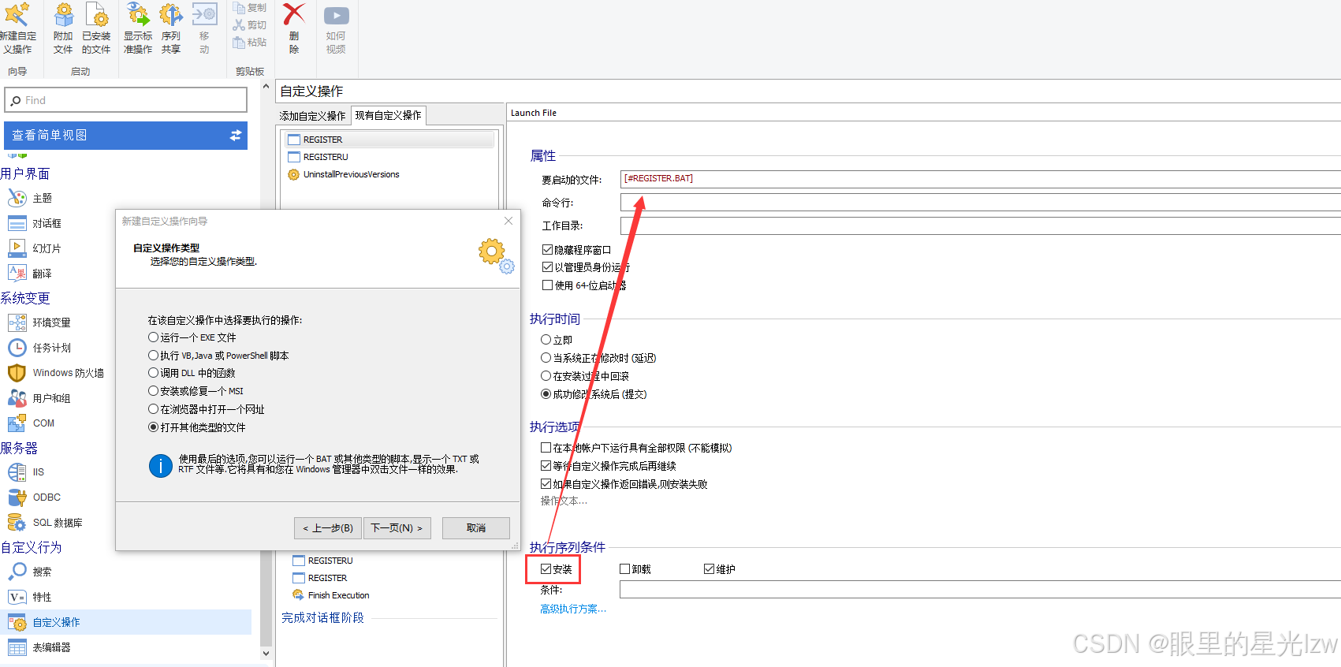1341x667 pixels.
Task: Click the 要启动的文件 input field
Action: [980, 179]
